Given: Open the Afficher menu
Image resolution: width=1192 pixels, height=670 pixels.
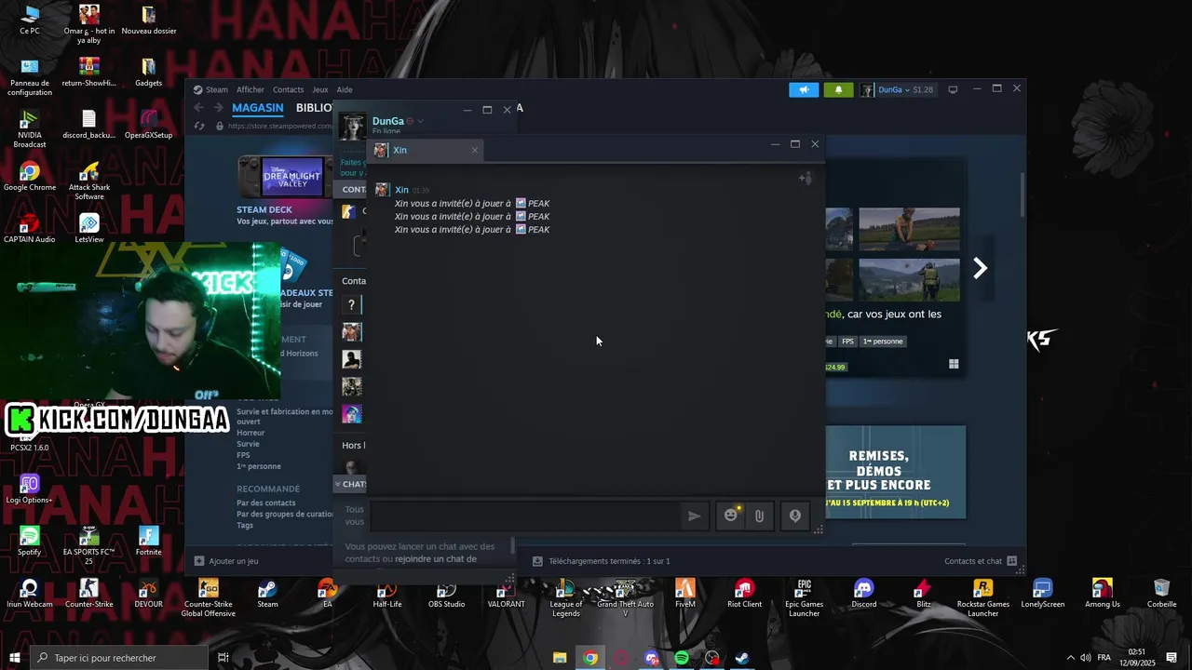Looking at the screenshot, I should tap(251, 89).
